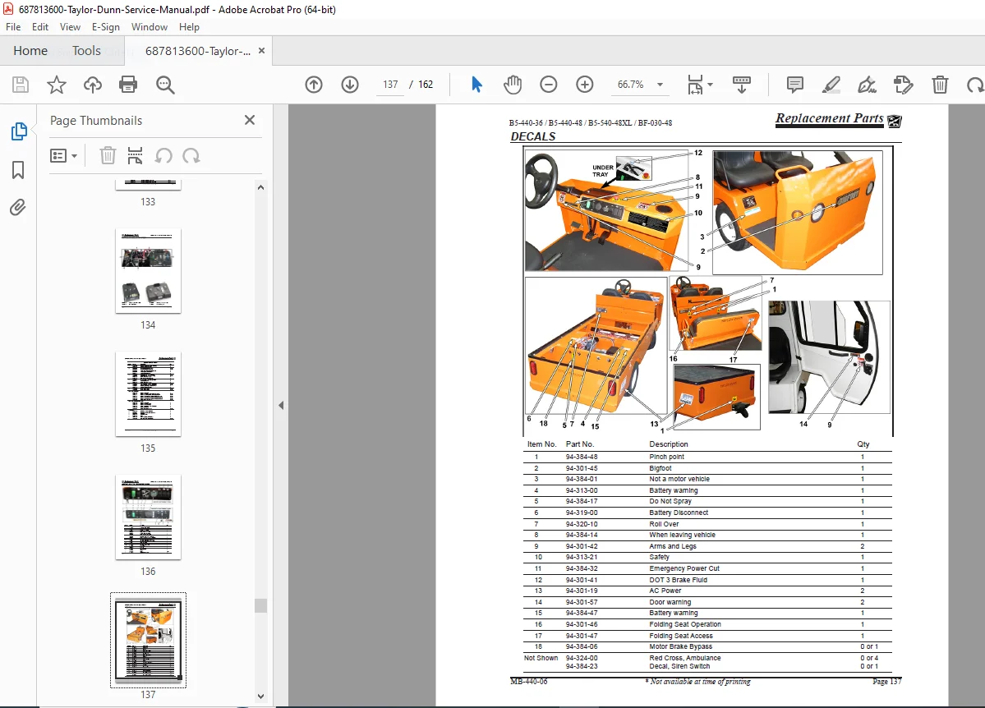Image resolution: width=985 pixels, height=708 pixels.
Task: Open the Fill & Sign pen tool
Action: click(867, 84)
